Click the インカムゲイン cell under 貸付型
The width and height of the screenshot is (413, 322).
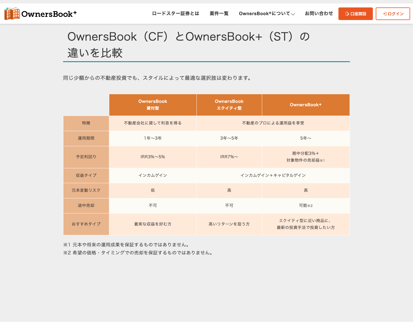[153, 175]
